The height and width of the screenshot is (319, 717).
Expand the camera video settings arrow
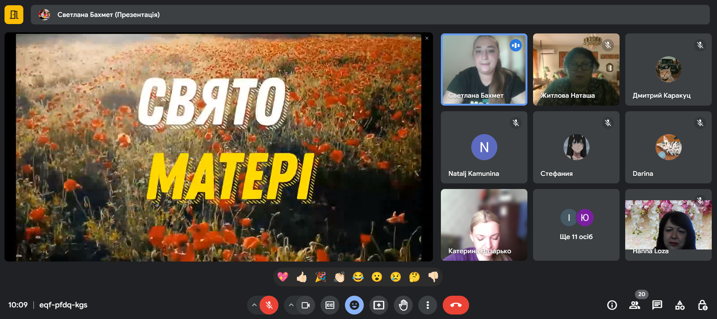tap(291, 305)
